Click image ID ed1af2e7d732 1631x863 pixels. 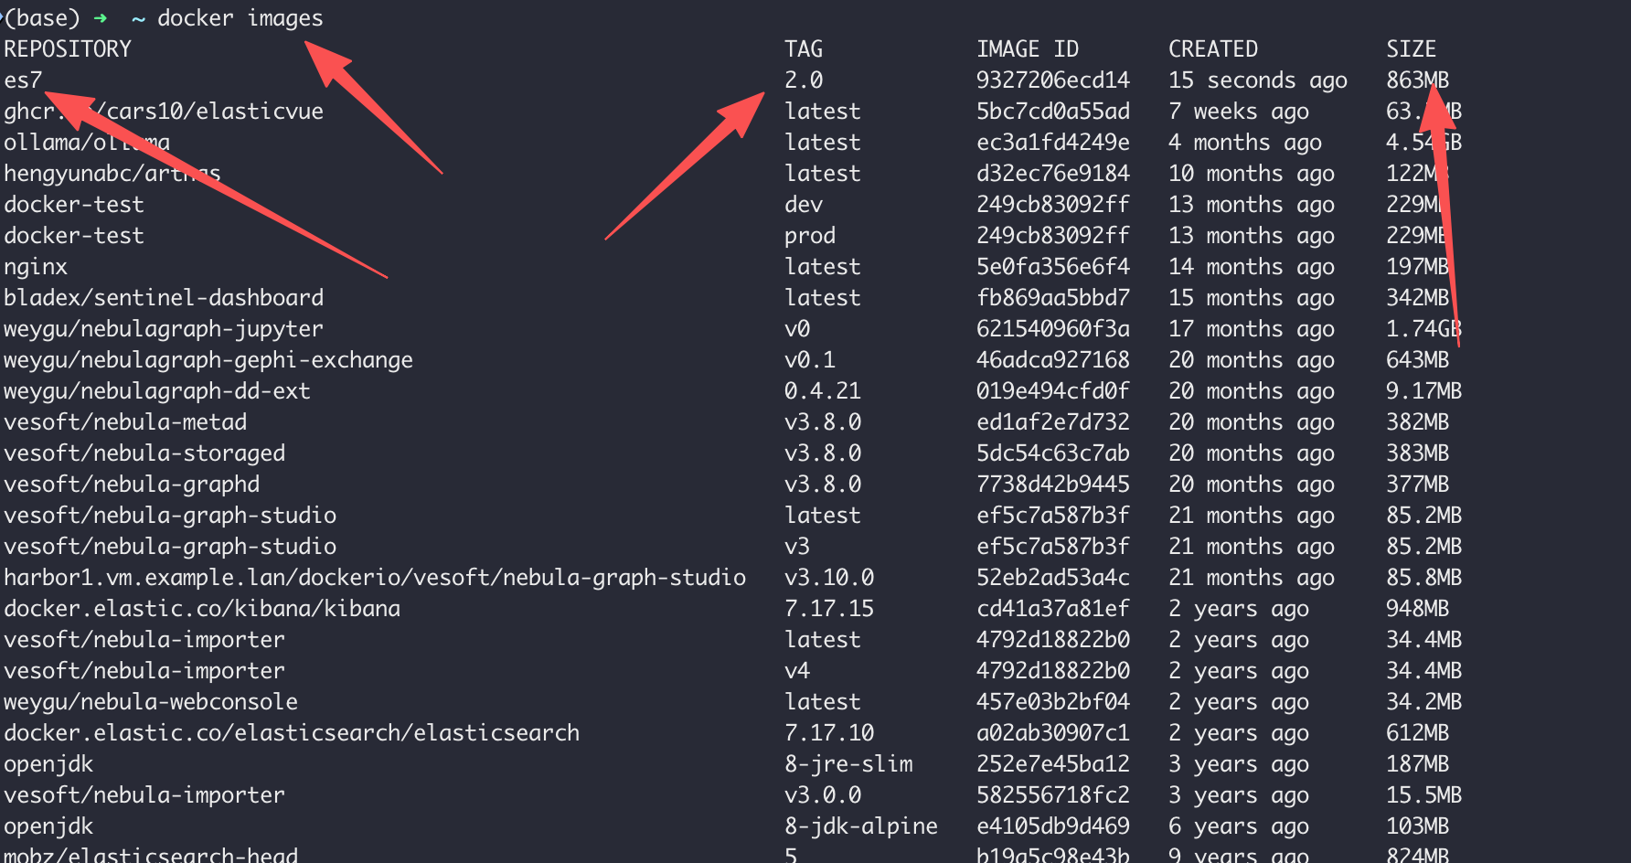pos(1053,422)
